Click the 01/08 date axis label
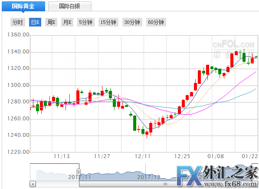 pyautogui.click(x=216, y=156)
